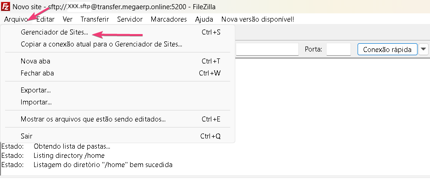The width and height of the screenshot is (430, 191).
Task: Choose Sair to quit FileZilla
Action: click(x=26, y=136)
